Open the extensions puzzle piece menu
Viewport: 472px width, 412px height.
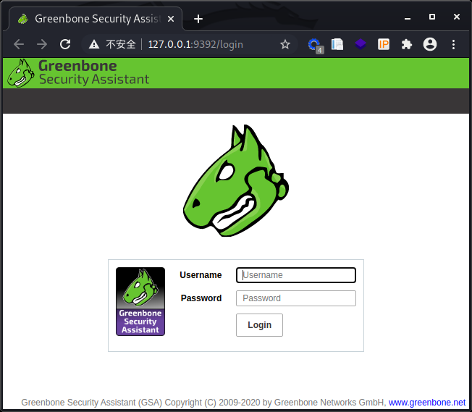pos(407,44)
